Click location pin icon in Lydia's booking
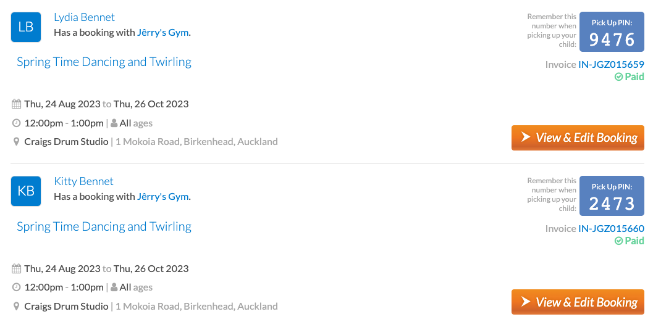Viewport: 653px width, 322px height. pos(16,142)
